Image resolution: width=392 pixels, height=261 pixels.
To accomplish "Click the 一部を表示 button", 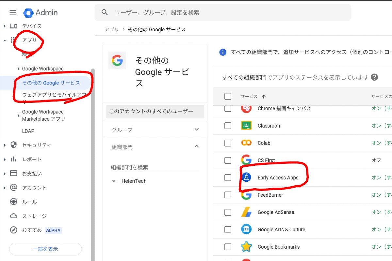I will pos(45,249).
